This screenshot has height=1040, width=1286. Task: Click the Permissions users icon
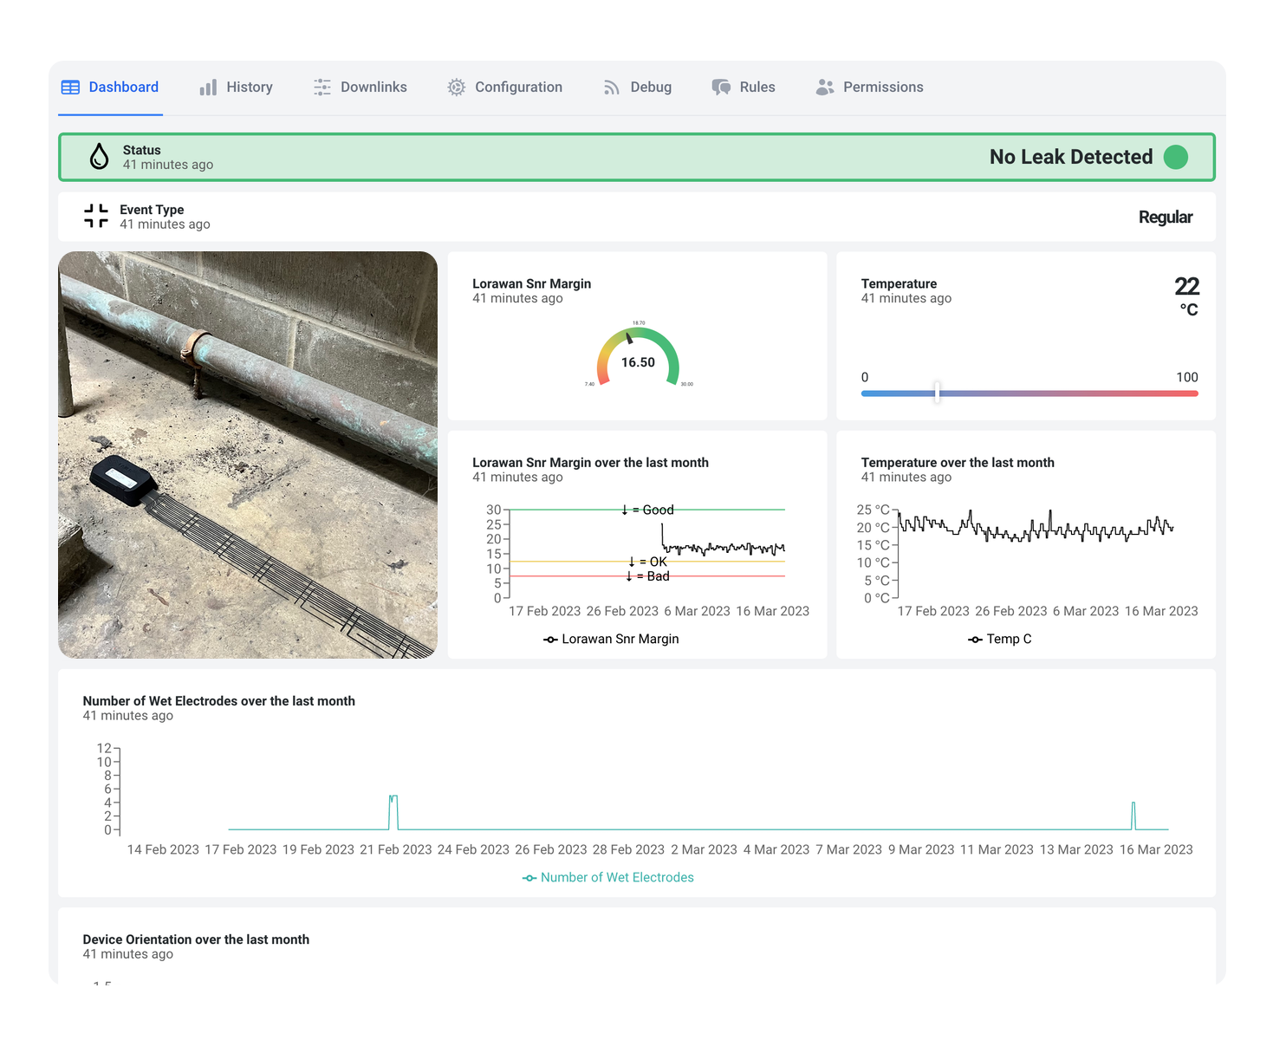(825, 88)
